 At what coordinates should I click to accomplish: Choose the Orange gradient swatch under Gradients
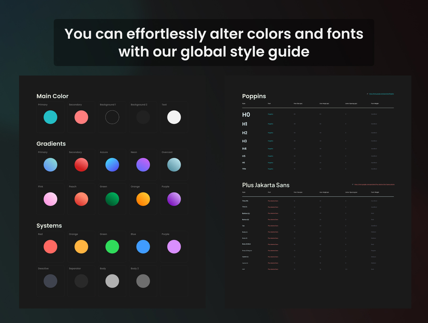(x=143, y=199)
